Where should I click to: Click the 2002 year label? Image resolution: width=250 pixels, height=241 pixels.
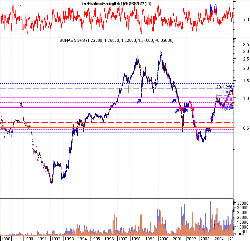pos(191,239)
